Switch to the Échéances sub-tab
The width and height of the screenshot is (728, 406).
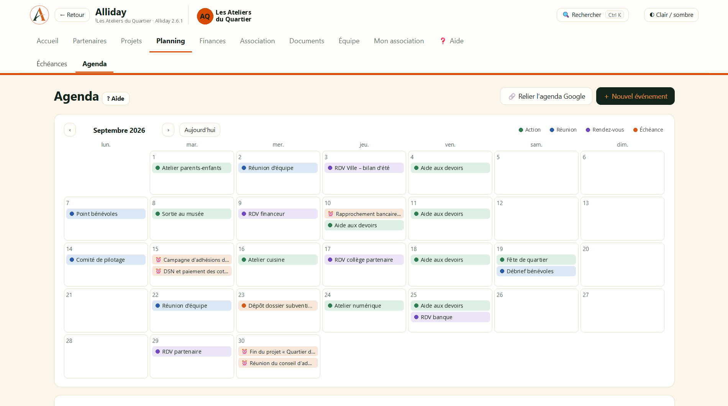click(52, 64)
